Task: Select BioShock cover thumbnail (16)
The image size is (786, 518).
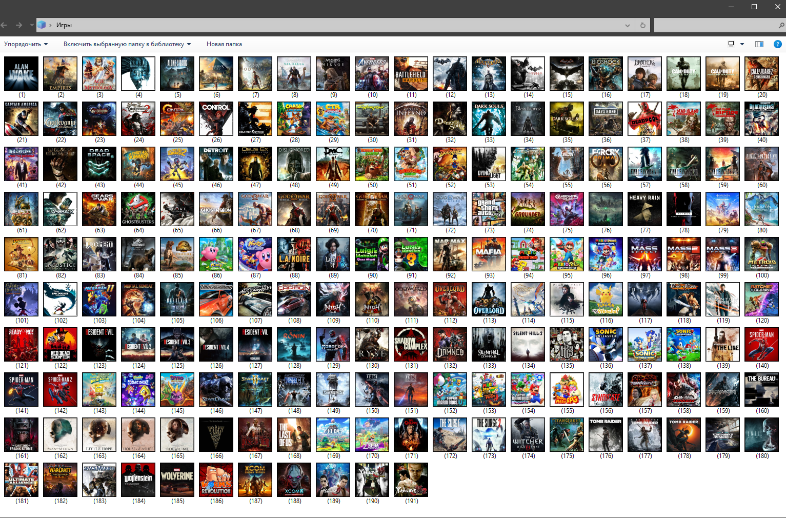Action: [x=606, y=74]
